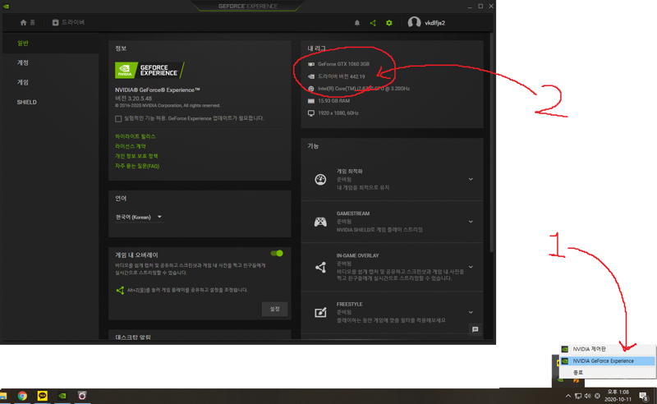
Task: Expand the 게임 최적화 feature row
Action: tap(471, 179)
